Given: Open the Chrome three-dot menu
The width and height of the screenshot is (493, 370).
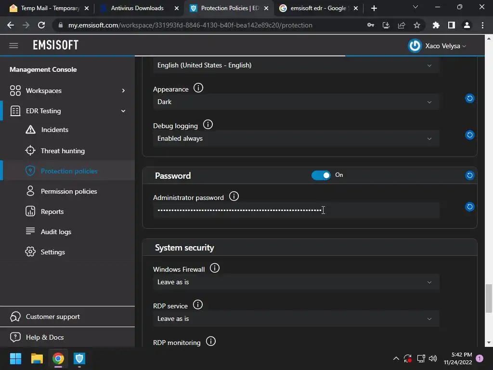Looking at the screenshot, I should click(x=482, y=25).
